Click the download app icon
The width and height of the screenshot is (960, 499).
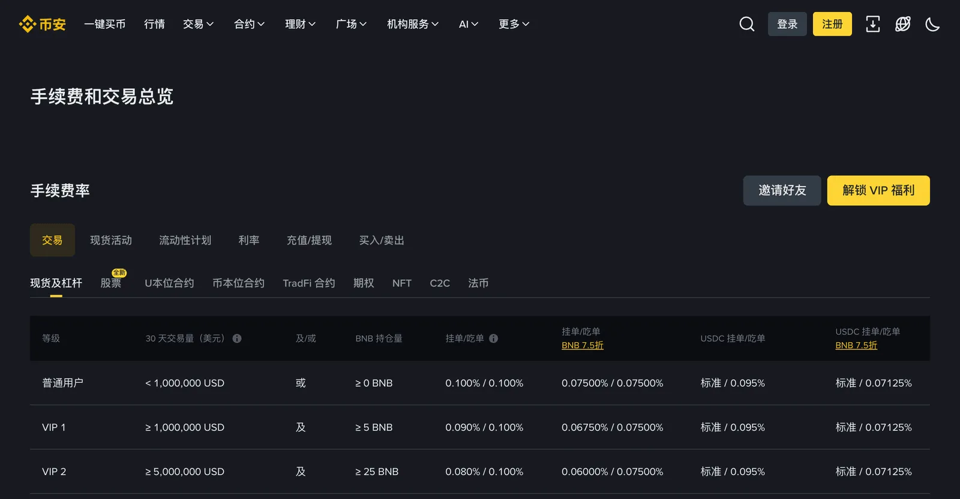click(872, 24)
